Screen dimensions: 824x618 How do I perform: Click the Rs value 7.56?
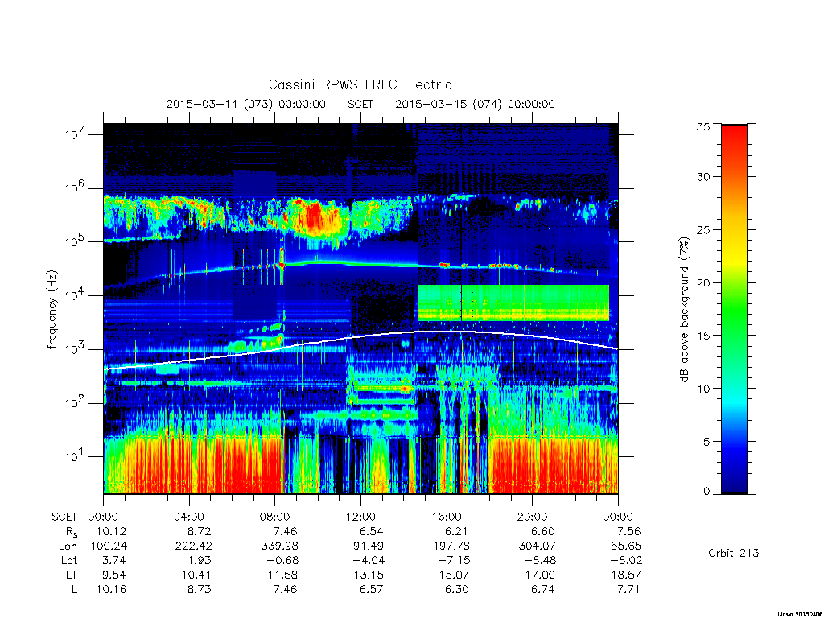click(628, 531)
